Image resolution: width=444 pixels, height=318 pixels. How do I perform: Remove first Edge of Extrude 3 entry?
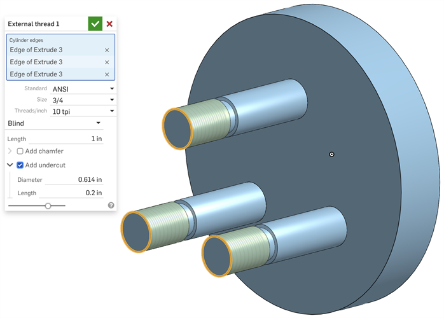[x=107, y=50]
